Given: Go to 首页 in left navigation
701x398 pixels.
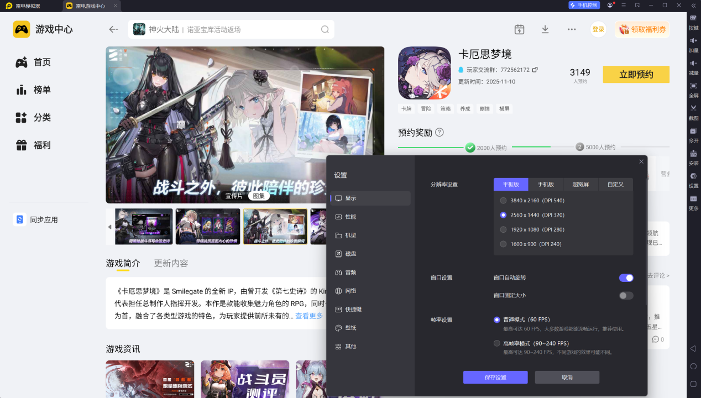Looking at the screenshot, I should [34, 62].
